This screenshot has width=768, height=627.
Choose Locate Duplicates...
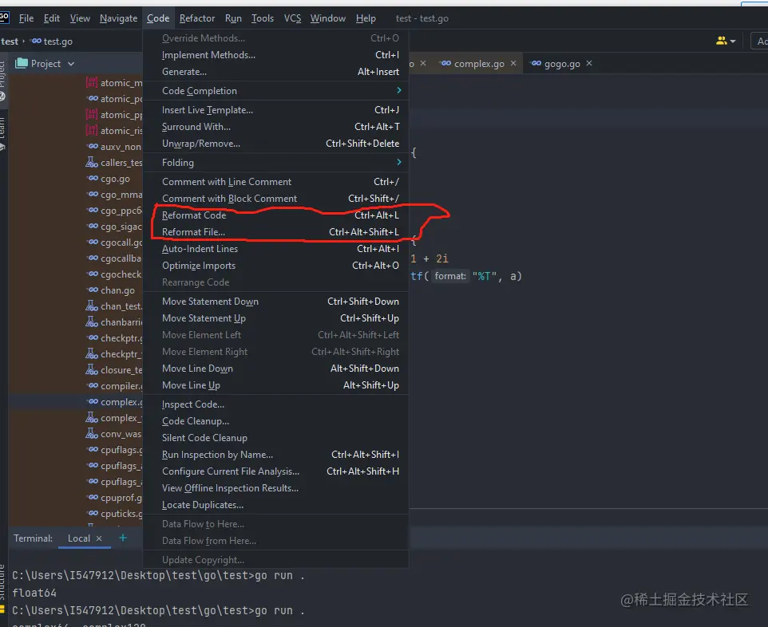(x=276, y=505)
